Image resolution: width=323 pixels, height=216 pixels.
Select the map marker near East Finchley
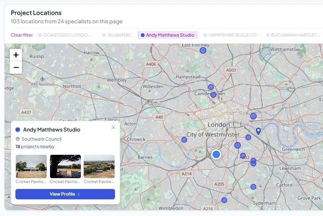(203, 50)
